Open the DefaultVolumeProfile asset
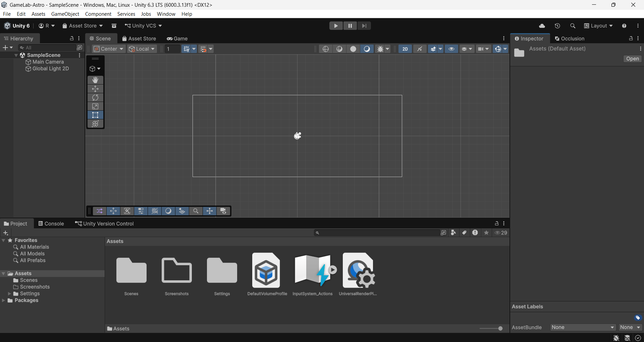The image size is (644, 342). coord(267,274)
